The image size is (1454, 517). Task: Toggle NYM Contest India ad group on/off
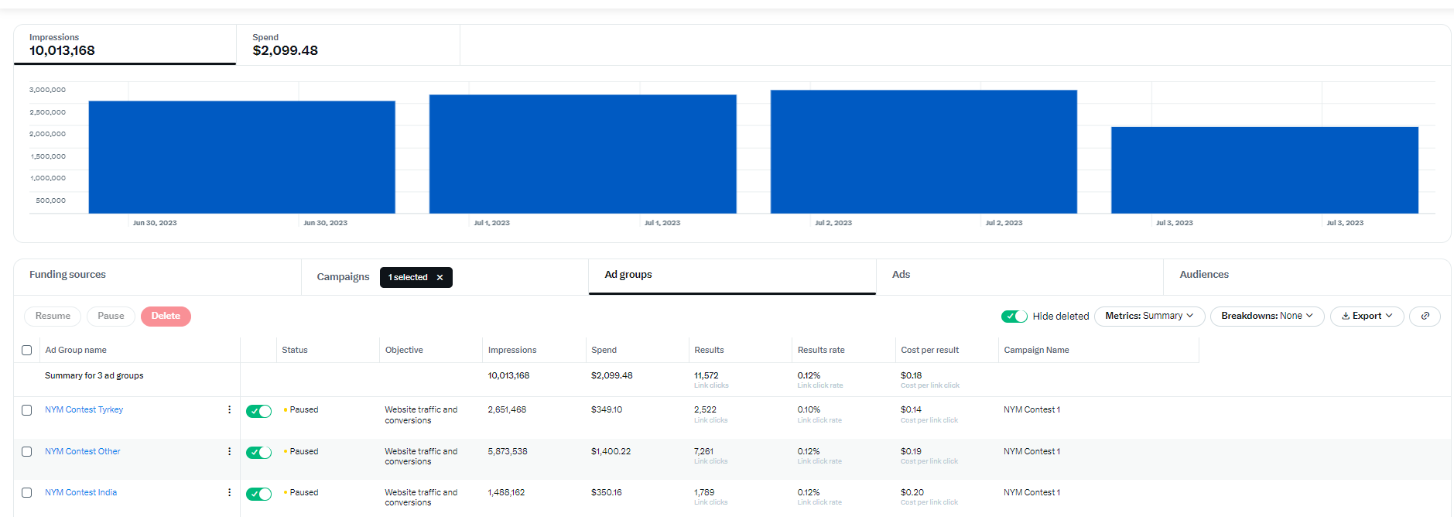point(258,494)
